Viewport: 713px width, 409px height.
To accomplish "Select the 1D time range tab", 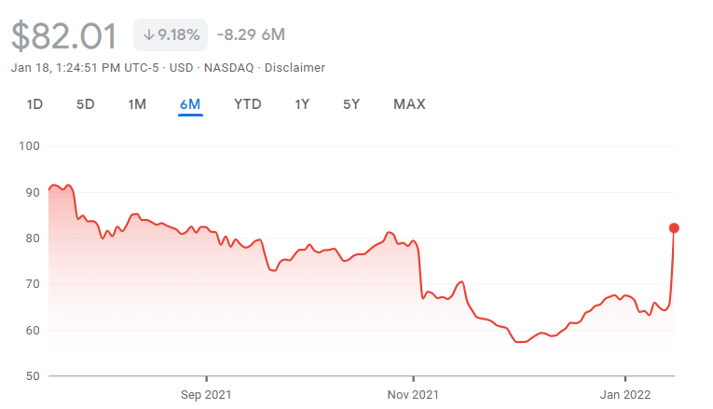I will [x=34, y=104].
